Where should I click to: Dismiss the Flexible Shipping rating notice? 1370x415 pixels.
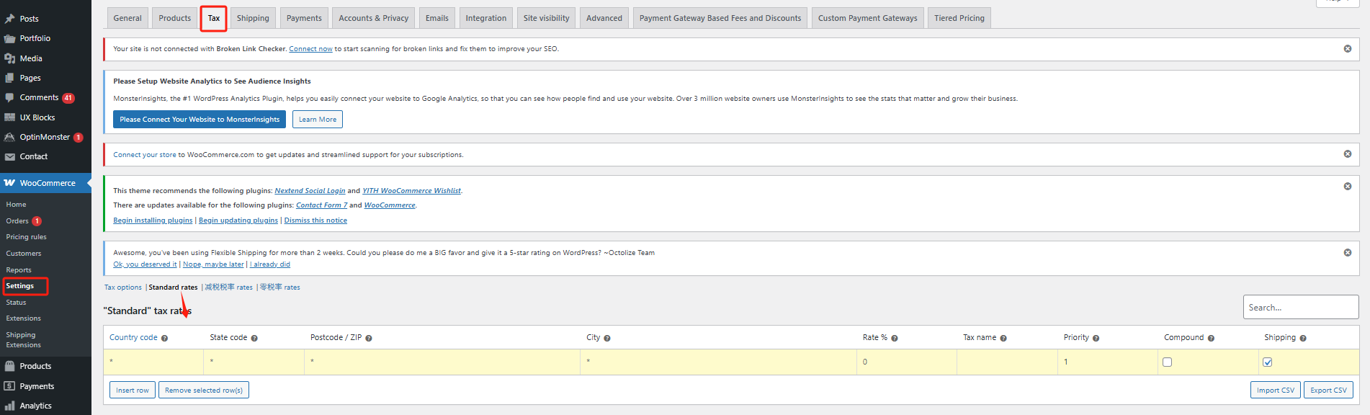(1348, 253)
